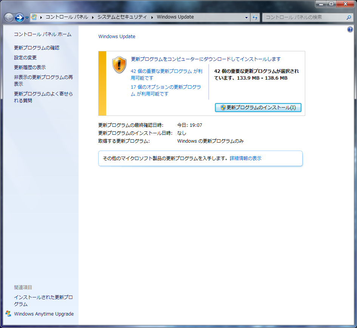Open Windows Anytime Upgrade link
357x328 pixels.
tap(44, 314)
